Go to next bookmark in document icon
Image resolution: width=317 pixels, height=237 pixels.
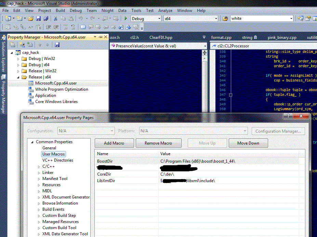click(128, 27)
